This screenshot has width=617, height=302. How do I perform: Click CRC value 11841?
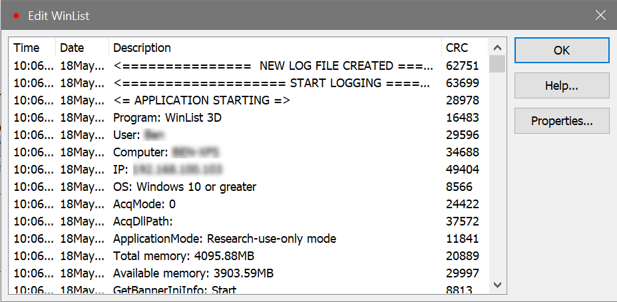(463, 239)
